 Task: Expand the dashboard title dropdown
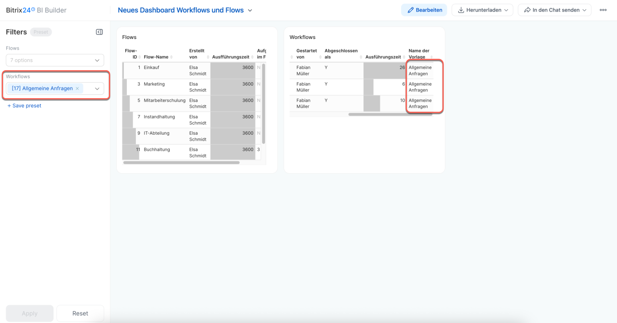coord(250,10)
